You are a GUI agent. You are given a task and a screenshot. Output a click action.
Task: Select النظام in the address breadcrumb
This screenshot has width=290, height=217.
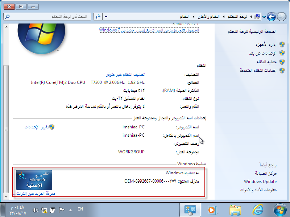pos(185,17)
